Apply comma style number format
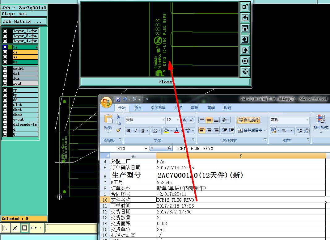This screenshot has height=240, width=330. click(291, 131)
